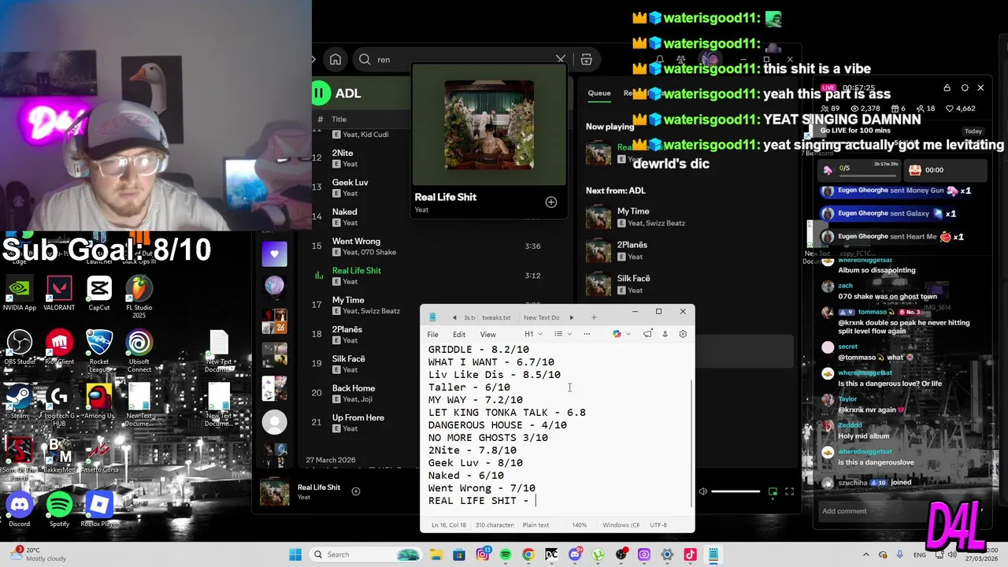Open the live panel settings gear
1008x567 pixels.
[x=965, y=87]
